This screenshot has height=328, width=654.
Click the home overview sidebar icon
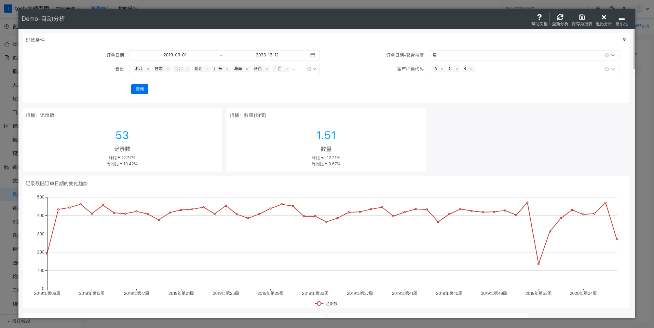[7, 44]
